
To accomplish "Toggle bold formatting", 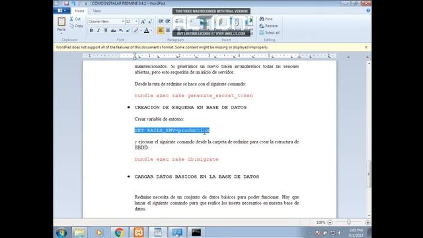I will coord(91,30).
